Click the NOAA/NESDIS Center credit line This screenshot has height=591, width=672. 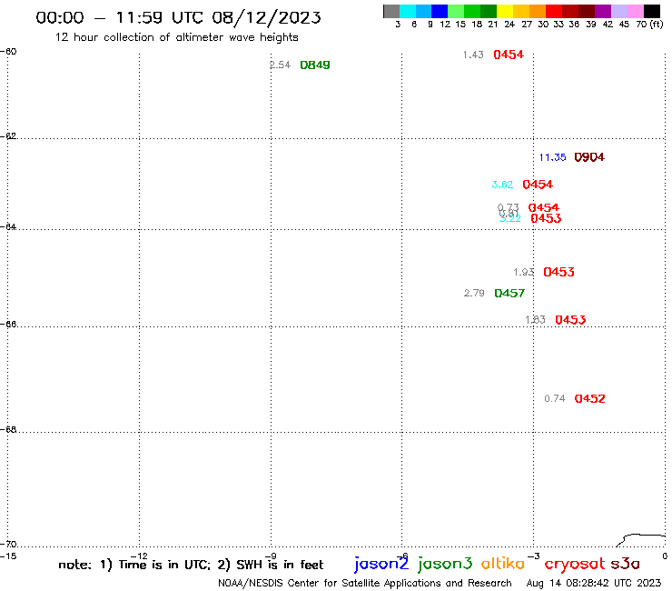(365, 583)
